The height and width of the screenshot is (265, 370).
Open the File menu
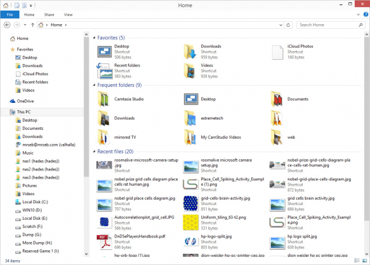tap(10, 14)
